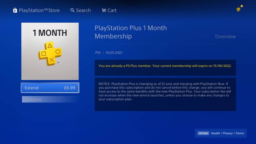
Task: Click the PlayStation Plus 1 Month Membership title
Action: click(x=131, y=32)
